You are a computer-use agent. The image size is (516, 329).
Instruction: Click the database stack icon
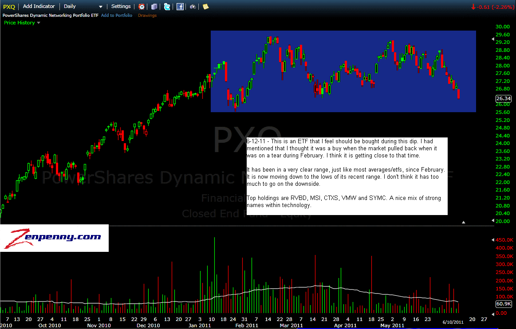point(154,7)
